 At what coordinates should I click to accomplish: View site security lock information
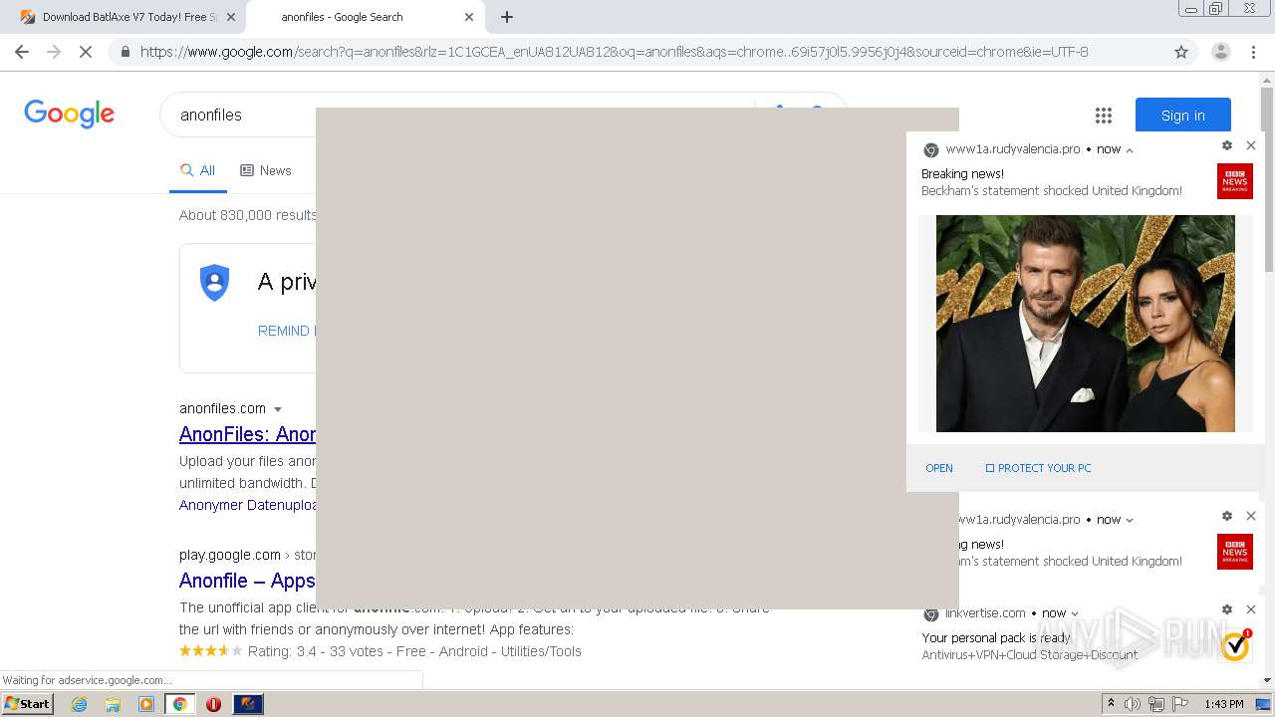click(x=125, y=52)
